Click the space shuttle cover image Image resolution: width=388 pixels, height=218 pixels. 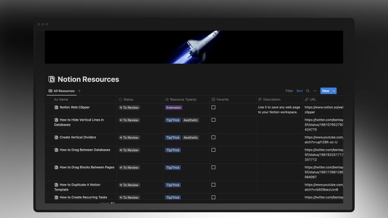194,47
